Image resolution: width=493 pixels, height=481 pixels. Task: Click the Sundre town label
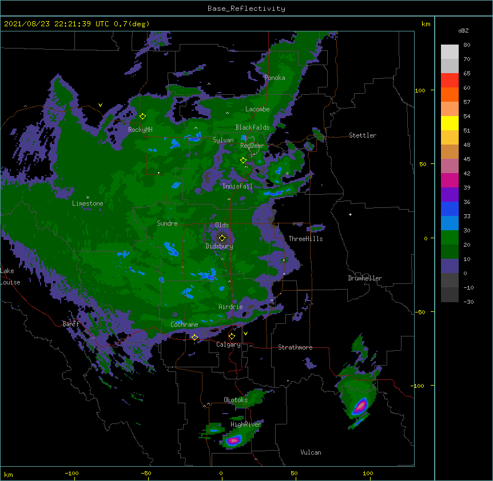167,223
